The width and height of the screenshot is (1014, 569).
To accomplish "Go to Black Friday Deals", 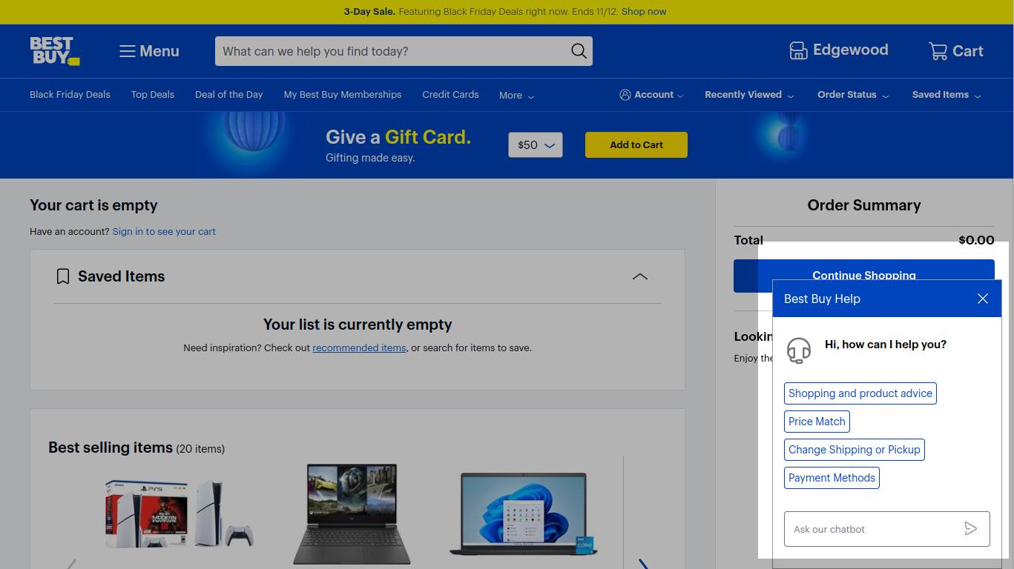I will (70, 95).
